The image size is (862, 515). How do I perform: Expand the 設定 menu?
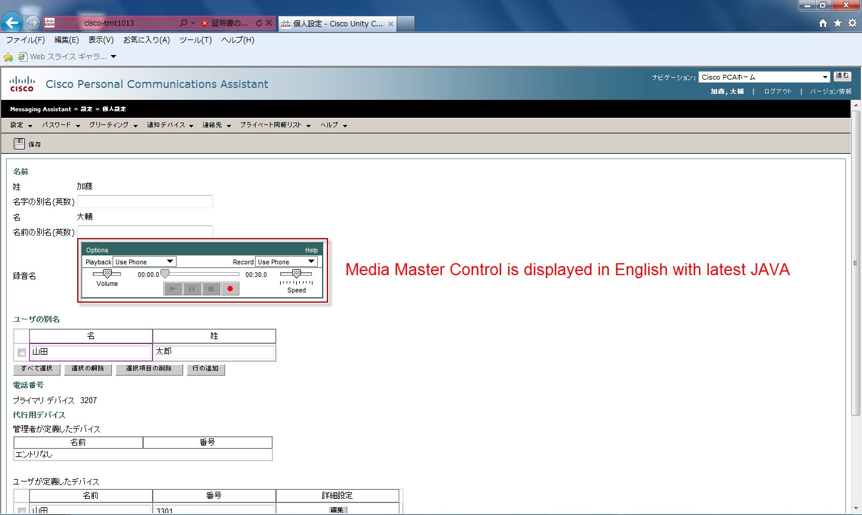pos(21,125)
